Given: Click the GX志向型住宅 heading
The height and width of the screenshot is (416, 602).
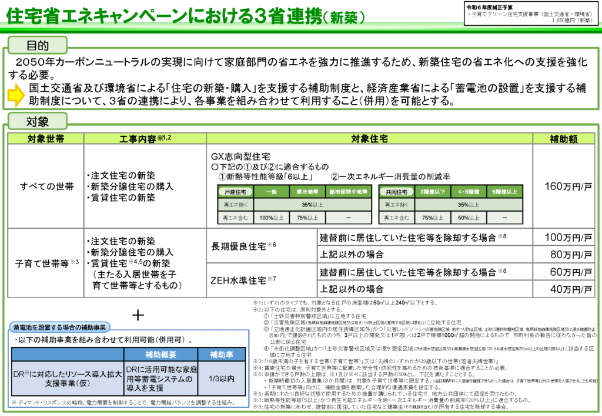Looking at the screenshot, I should click(x=240, y=156).
